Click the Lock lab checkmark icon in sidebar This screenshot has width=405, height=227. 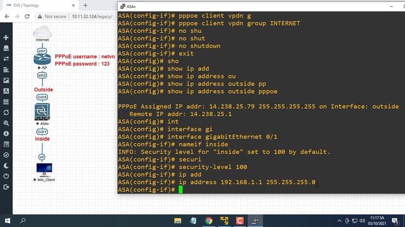[x=6, y=155]
